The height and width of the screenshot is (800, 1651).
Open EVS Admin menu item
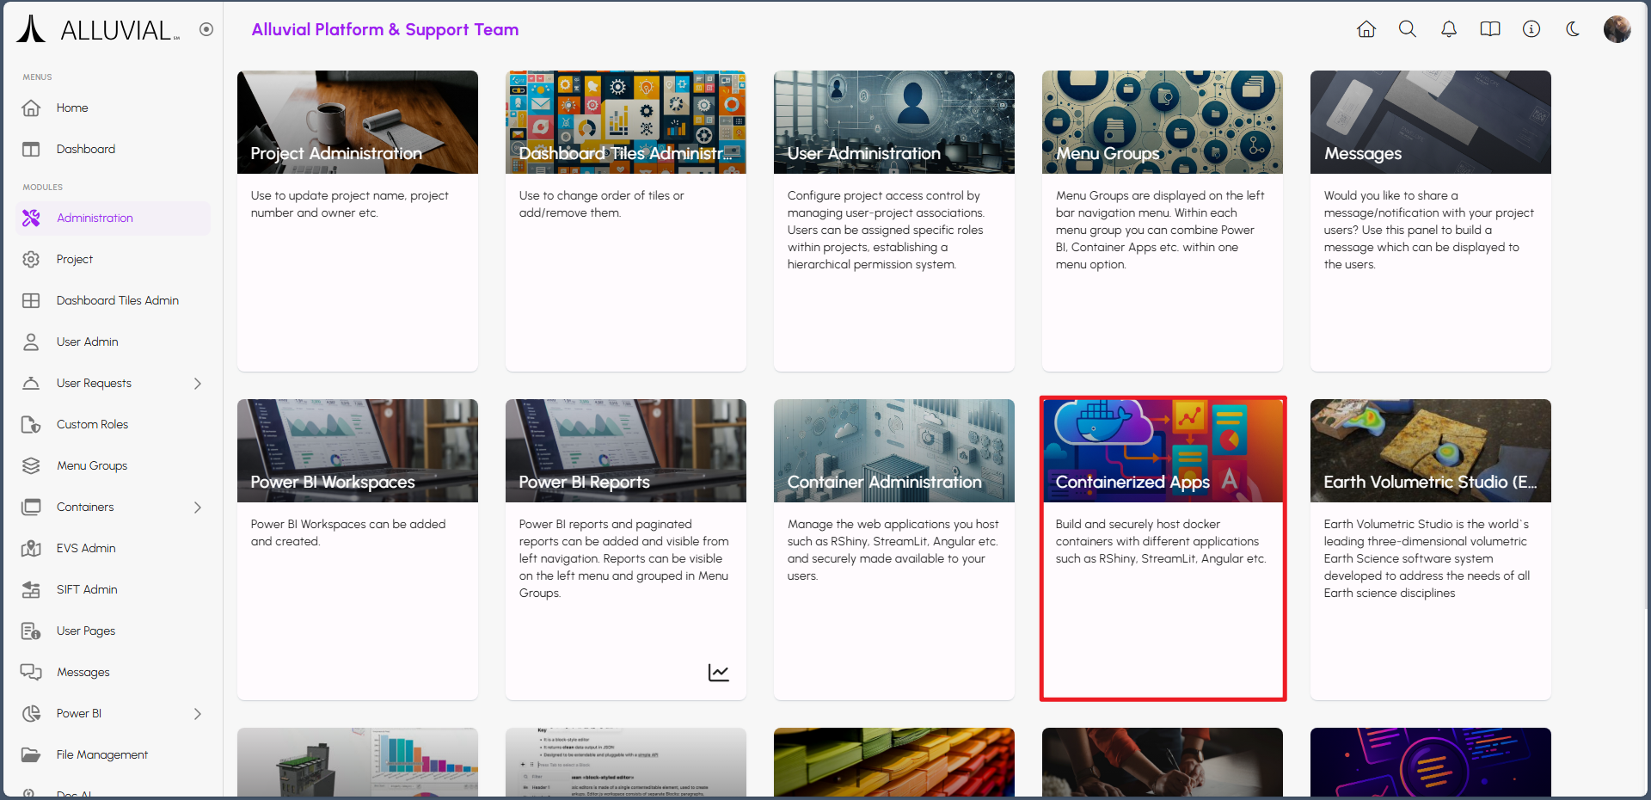[86, 549]
